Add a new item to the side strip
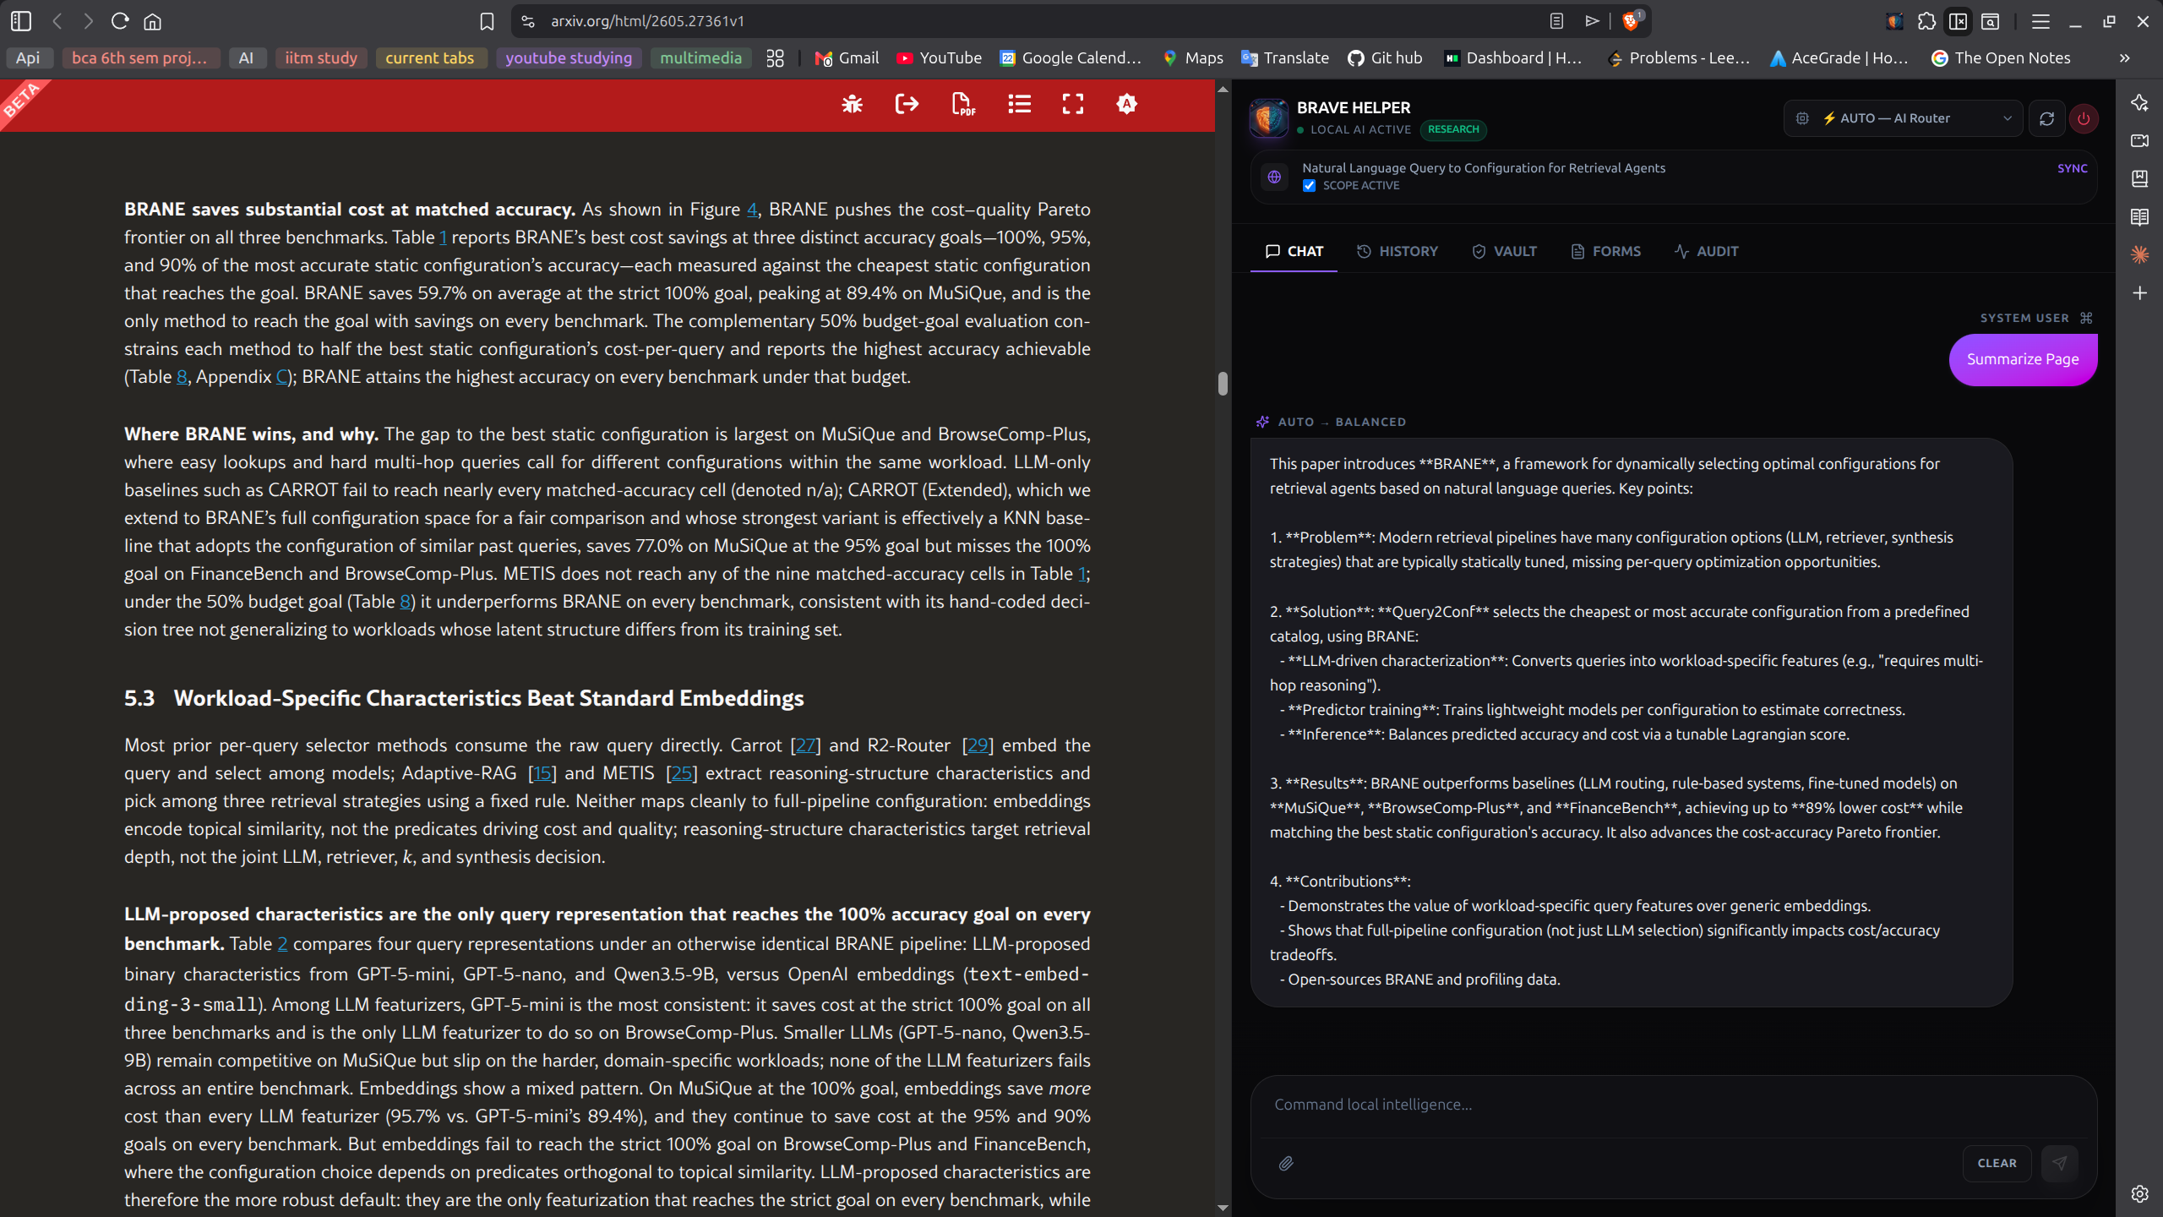 [2139, 293]
